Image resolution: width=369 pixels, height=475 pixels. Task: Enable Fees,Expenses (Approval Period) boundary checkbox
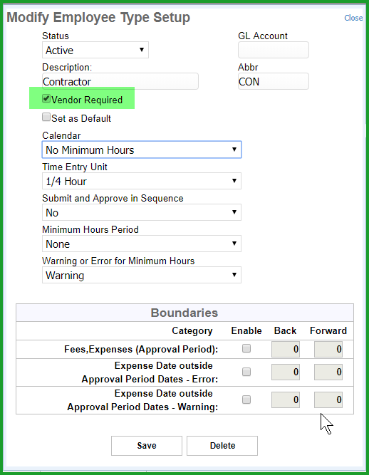pyautogui.click(x=246, y=349)
